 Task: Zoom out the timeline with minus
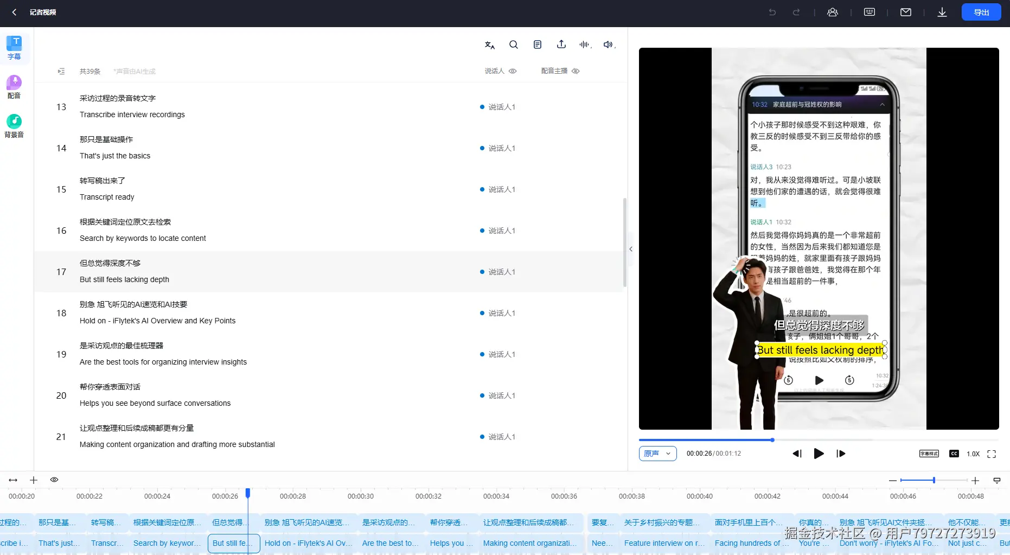(893, 481)
